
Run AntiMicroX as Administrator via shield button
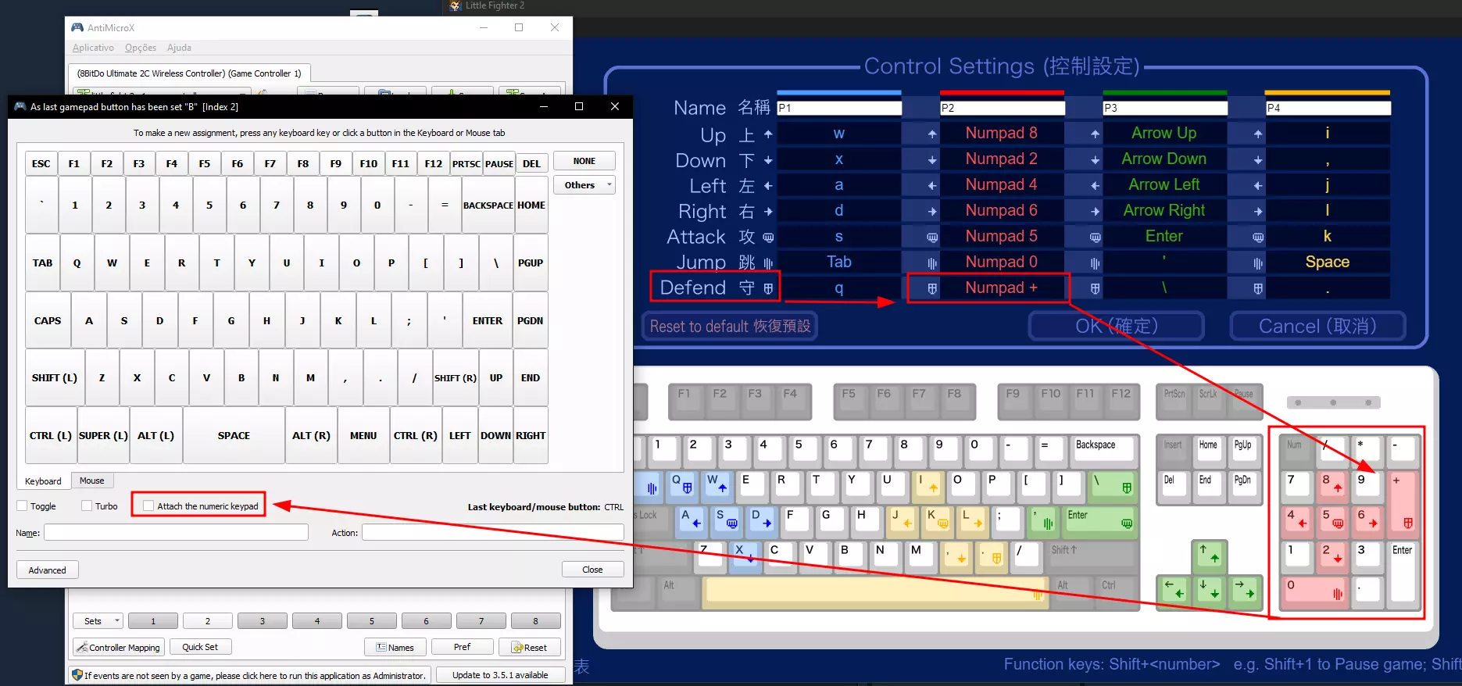pos(248,675)
